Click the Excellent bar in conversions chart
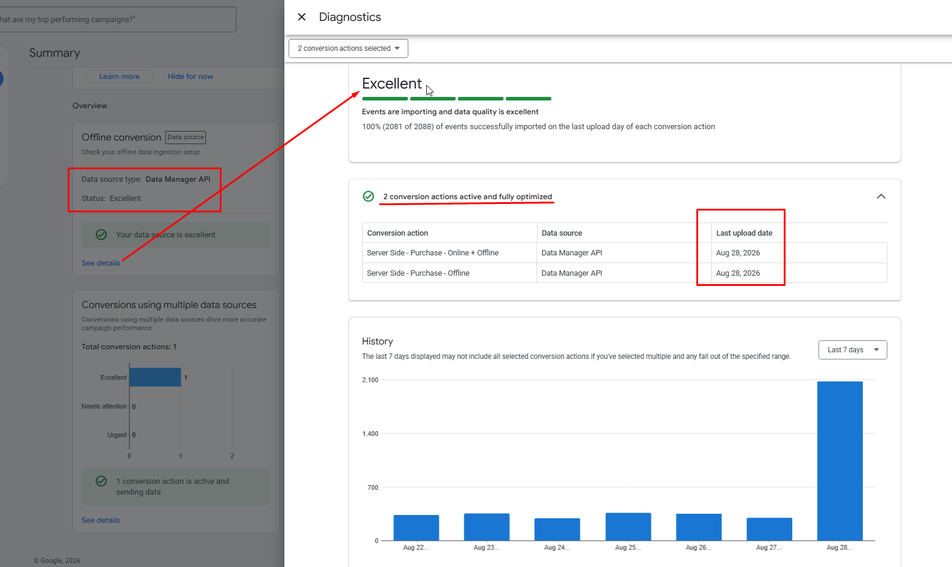 coord(155,377)
